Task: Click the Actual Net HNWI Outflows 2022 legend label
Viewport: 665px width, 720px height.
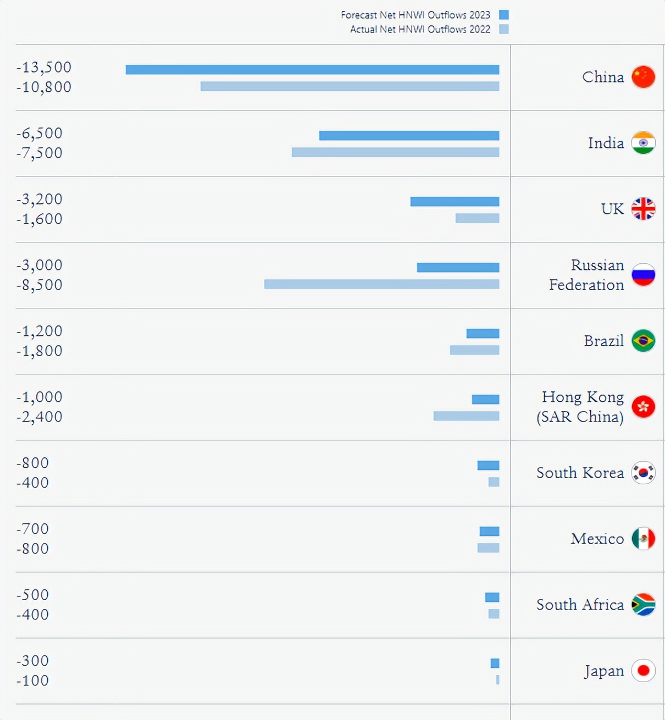Action: coord(420,29)
